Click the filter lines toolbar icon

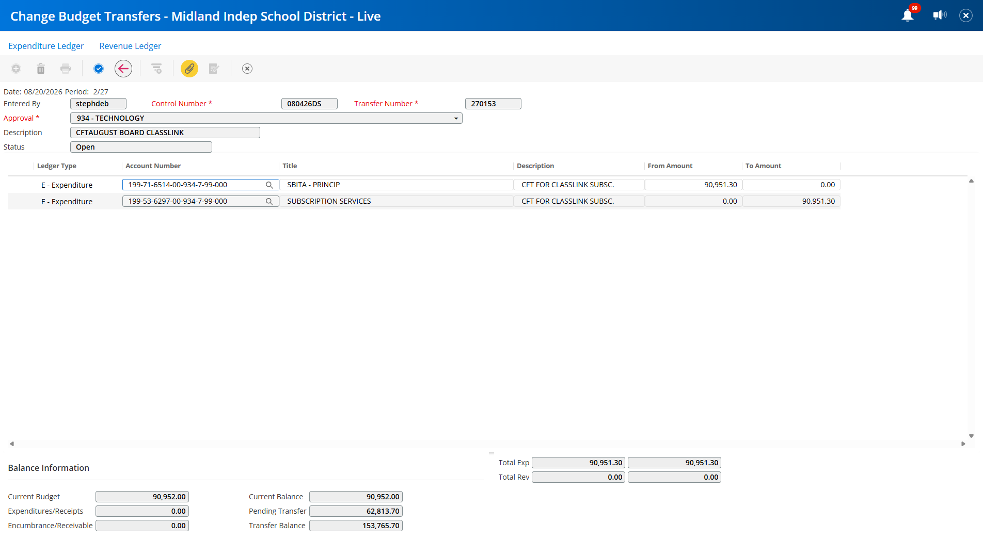156,69
